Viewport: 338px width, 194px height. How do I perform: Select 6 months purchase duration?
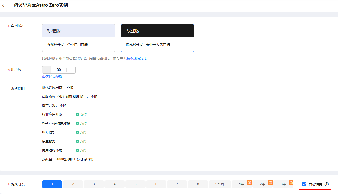point(156,184)
